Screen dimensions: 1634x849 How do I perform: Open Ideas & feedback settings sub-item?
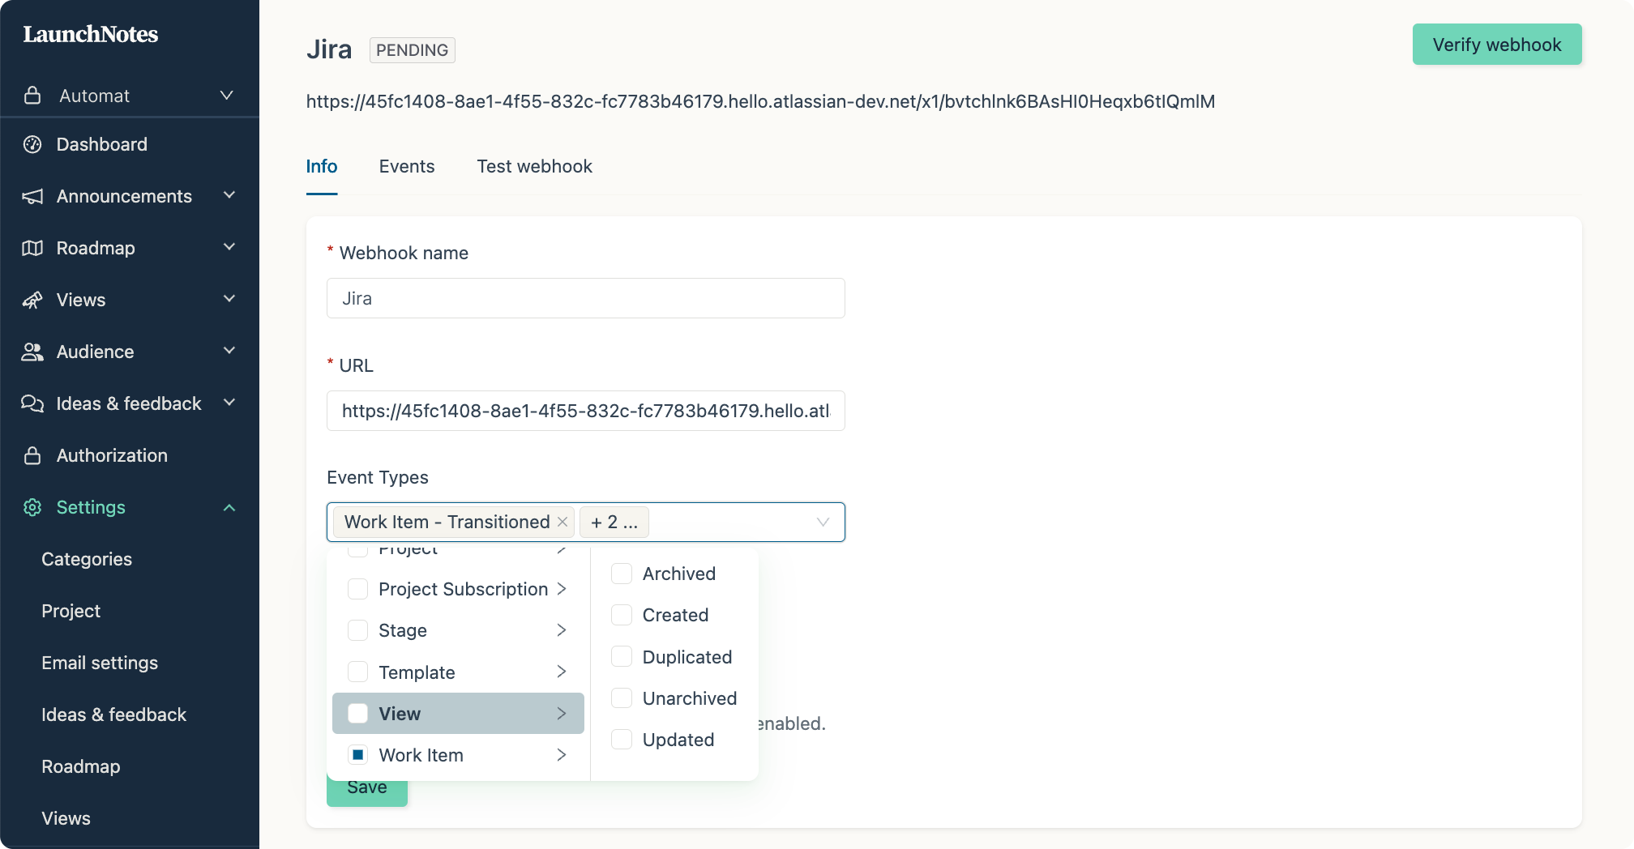(114, 715)
